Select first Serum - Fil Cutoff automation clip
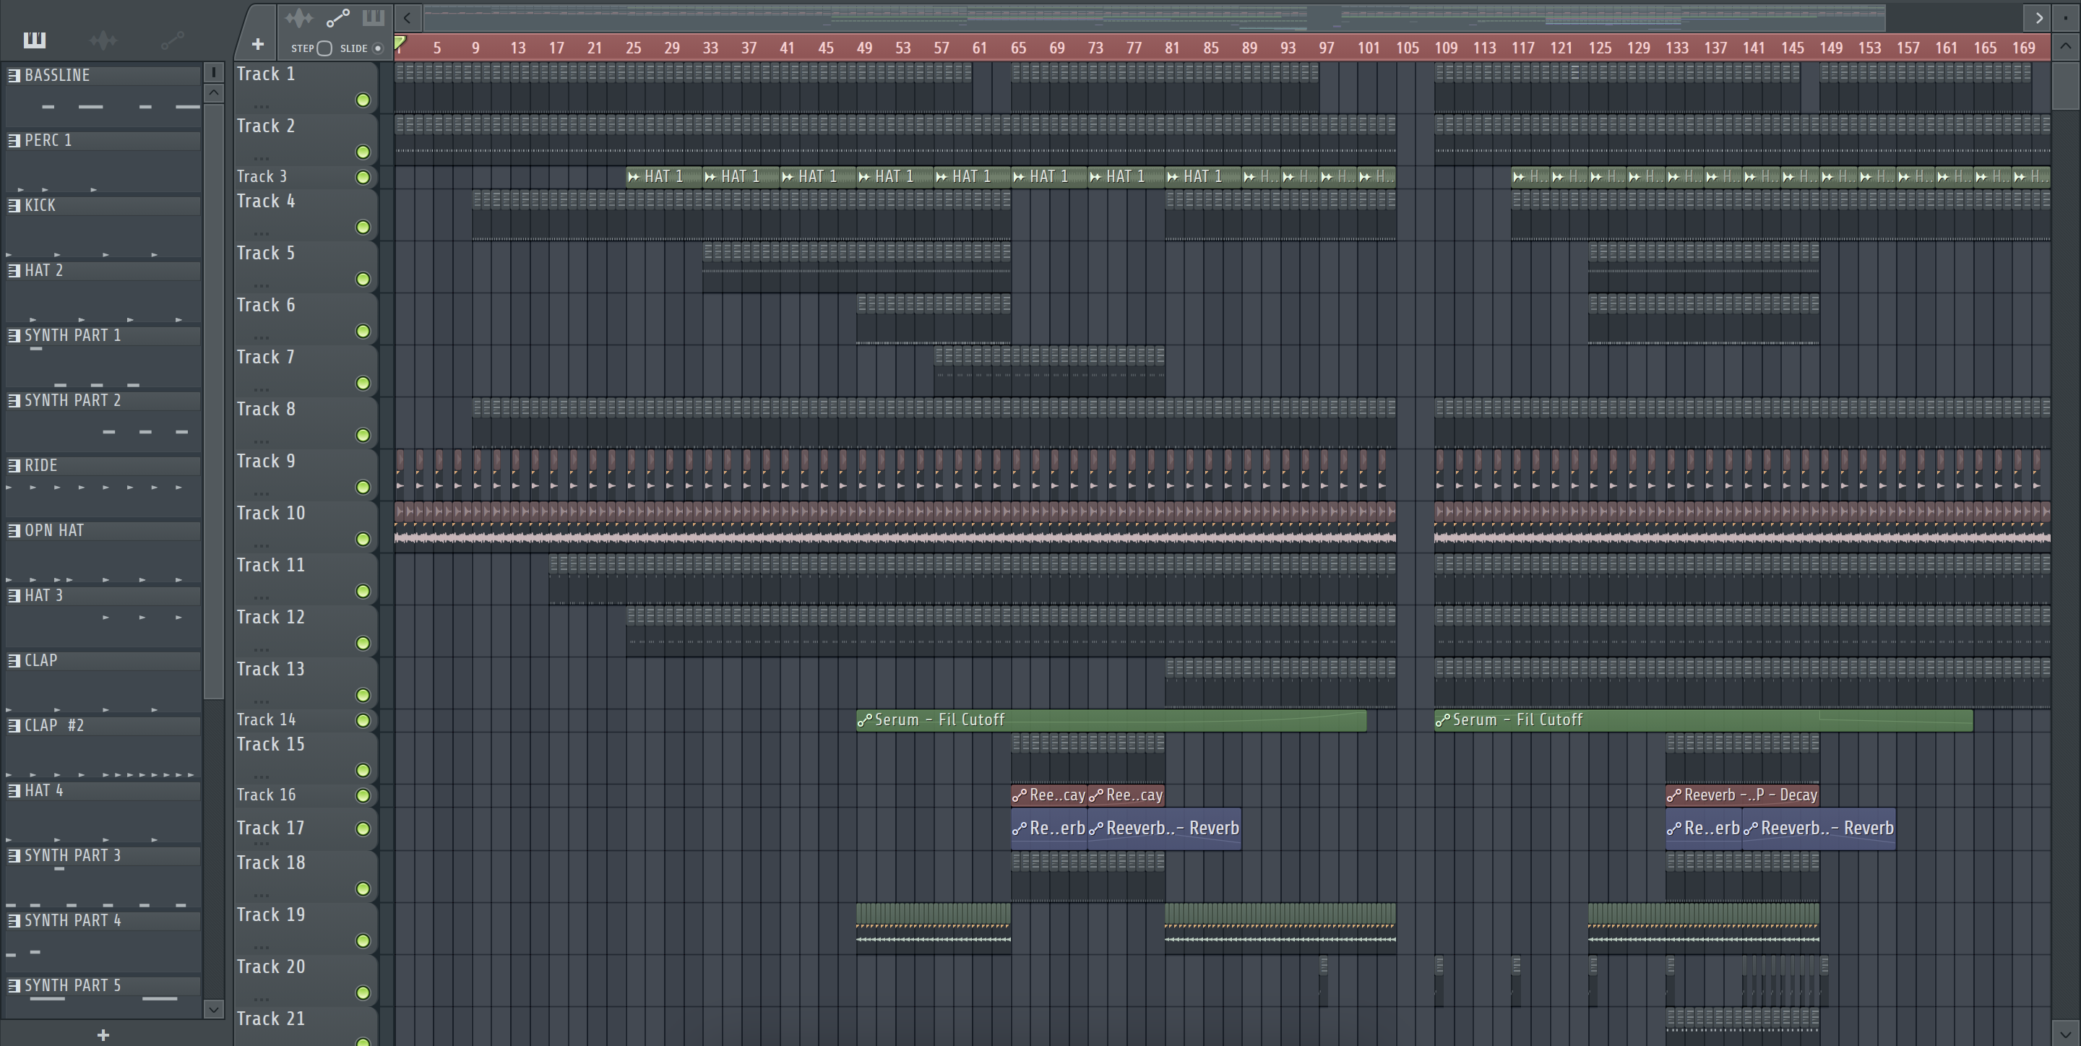Image resolution: width=2081 pixels, height=1046 pixels. [1111, 719]
